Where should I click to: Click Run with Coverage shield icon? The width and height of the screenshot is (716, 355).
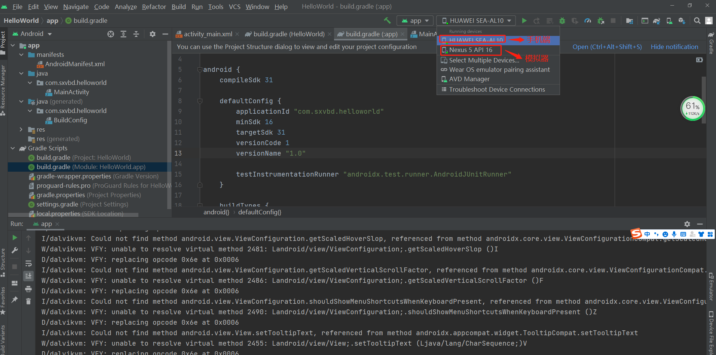tap(575, 21)
